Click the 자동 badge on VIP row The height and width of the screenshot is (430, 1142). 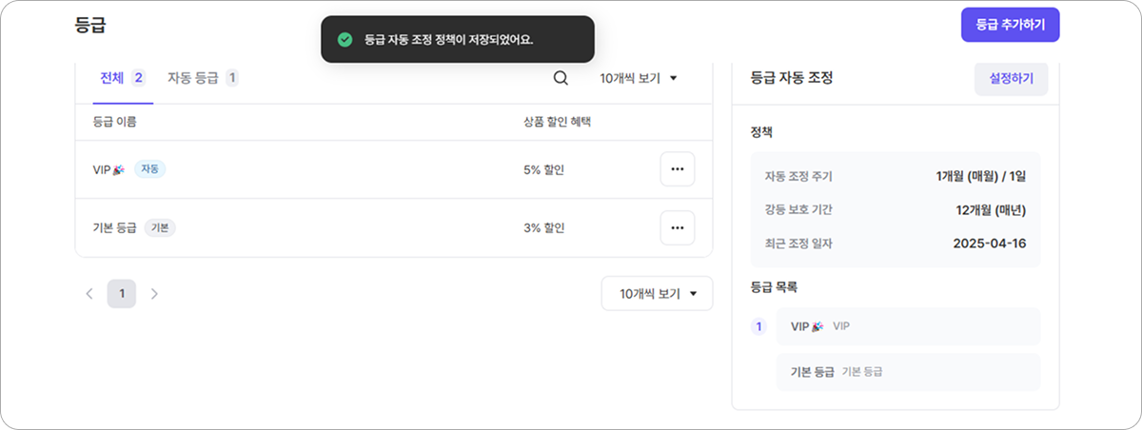149,169
